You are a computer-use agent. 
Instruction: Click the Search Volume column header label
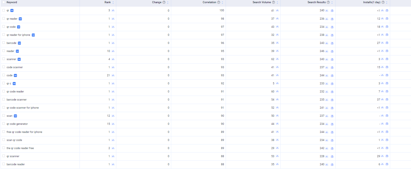(x=262, y=2)
